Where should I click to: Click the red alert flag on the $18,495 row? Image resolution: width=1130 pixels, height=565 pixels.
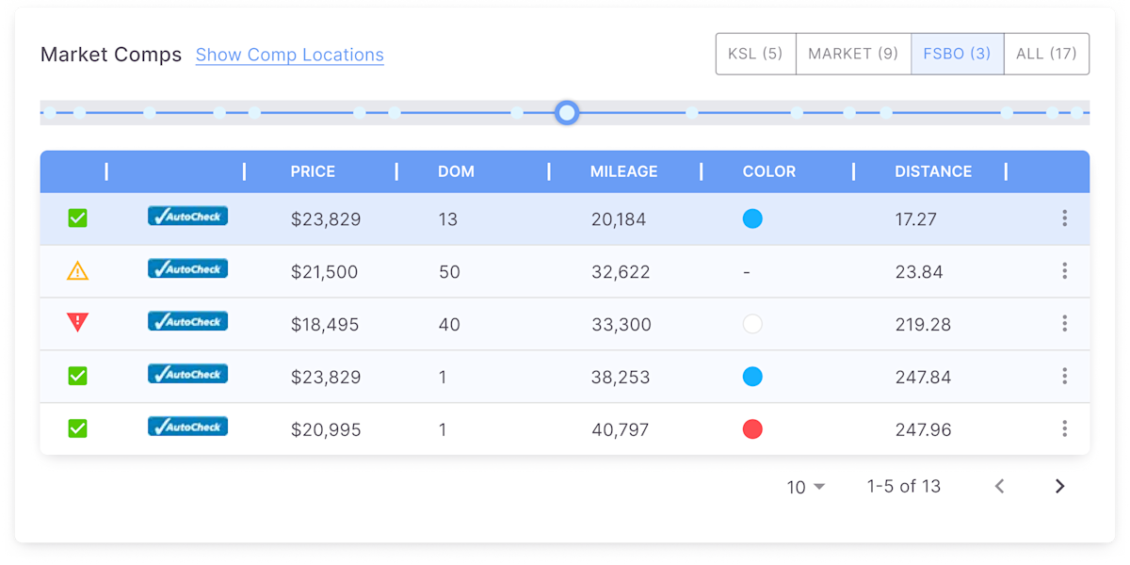[x=78, y=321]
